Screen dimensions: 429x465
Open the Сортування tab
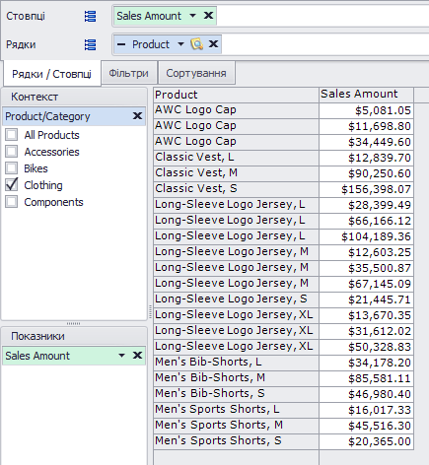[x=196, y=73]
